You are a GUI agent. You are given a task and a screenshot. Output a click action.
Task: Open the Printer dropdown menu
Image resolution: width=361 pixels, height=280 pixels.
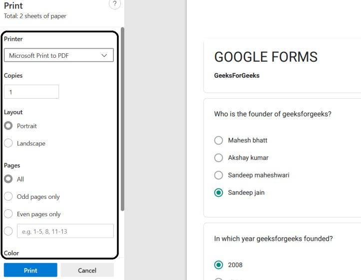(58, 55)
